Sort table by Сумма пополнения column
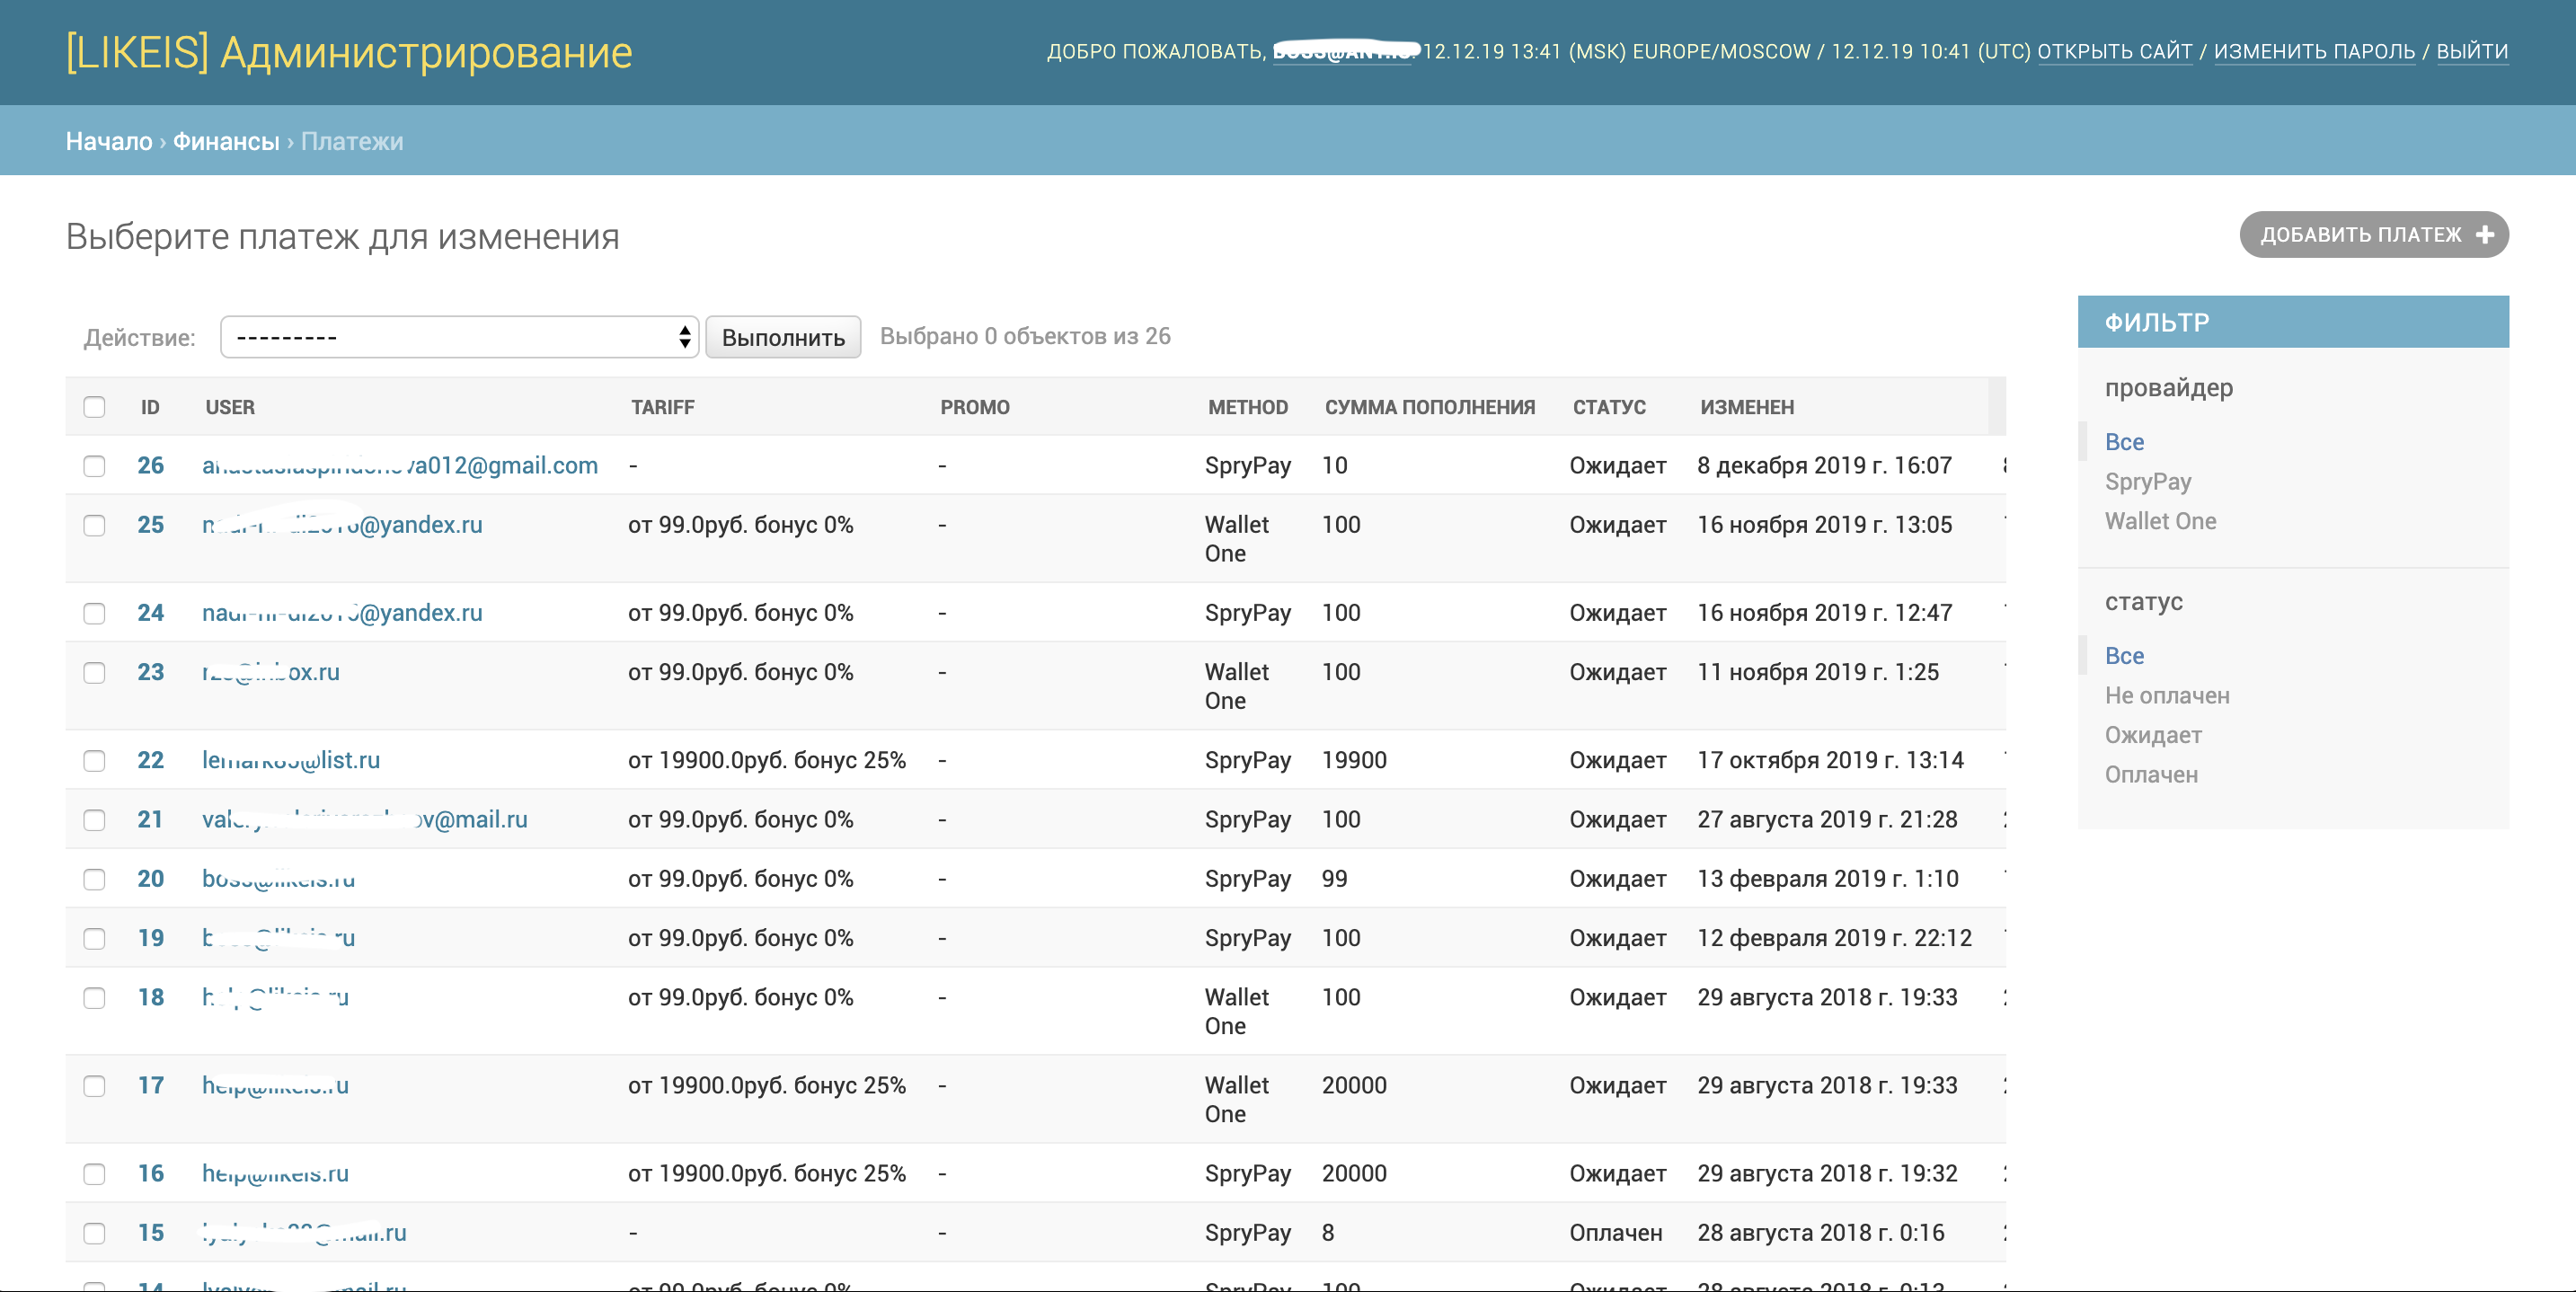This screenshot has height=1292, width=2576. (1429, 408)
